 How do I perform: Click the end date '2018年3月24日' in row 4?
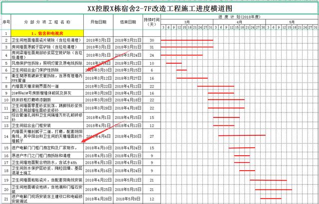coord(128,55)
